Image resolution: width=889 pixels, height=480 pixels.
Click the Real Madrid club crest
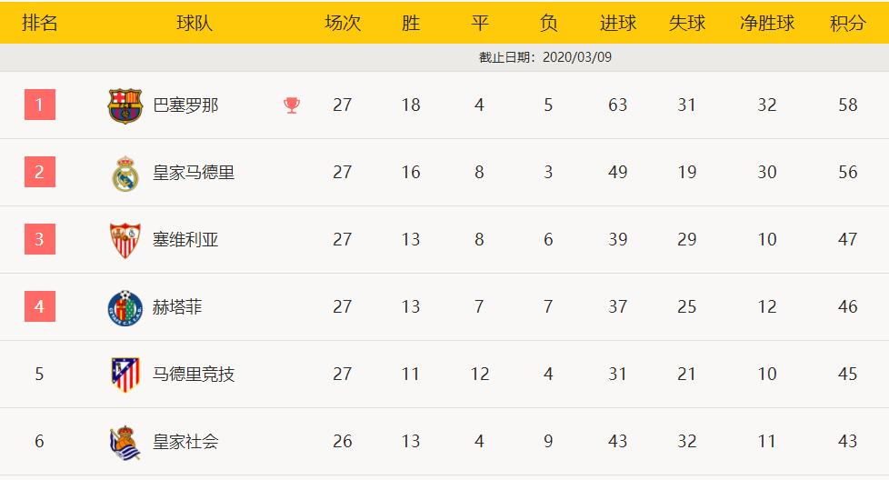(125, 173)
